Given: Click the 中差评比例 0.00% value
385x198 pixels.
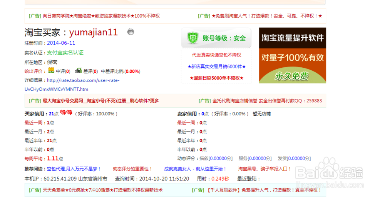Looking at the screenshot, I should [132, 71].
